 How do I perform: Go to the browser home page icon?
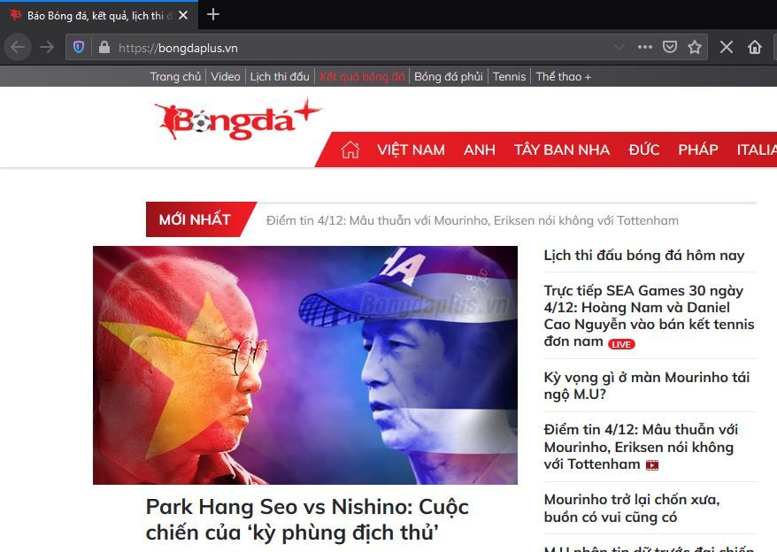click(x=755, y=47)
